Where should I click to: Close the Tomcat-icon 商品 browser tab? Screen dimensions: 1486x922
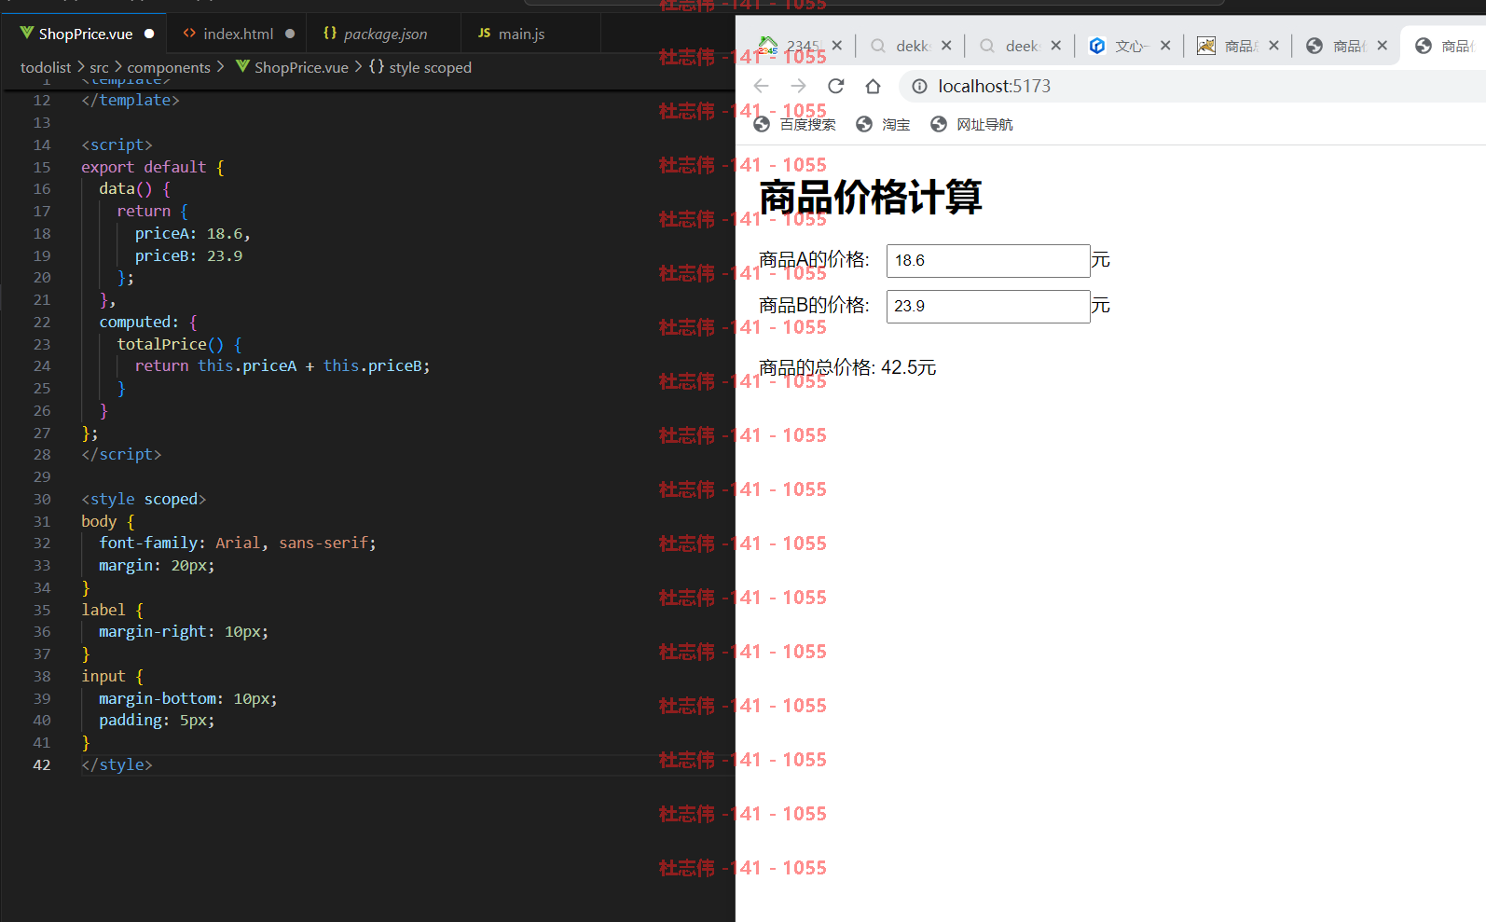coord(1273,45)
